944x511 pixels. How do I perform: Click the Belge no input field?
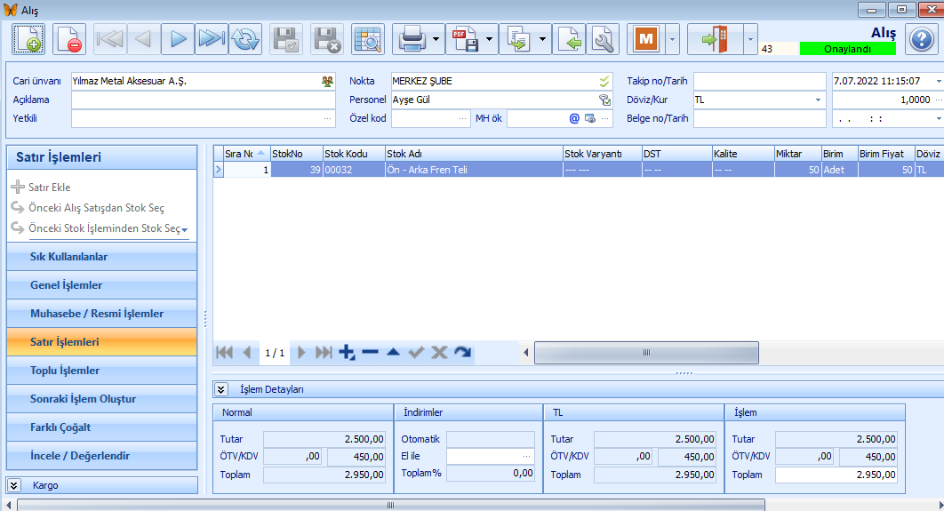point(760,118)
